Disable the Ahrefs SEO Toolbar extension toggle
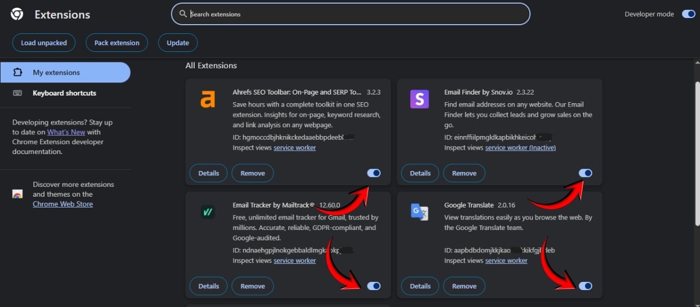This screenshot has height=307, width=700. point(374,173)
